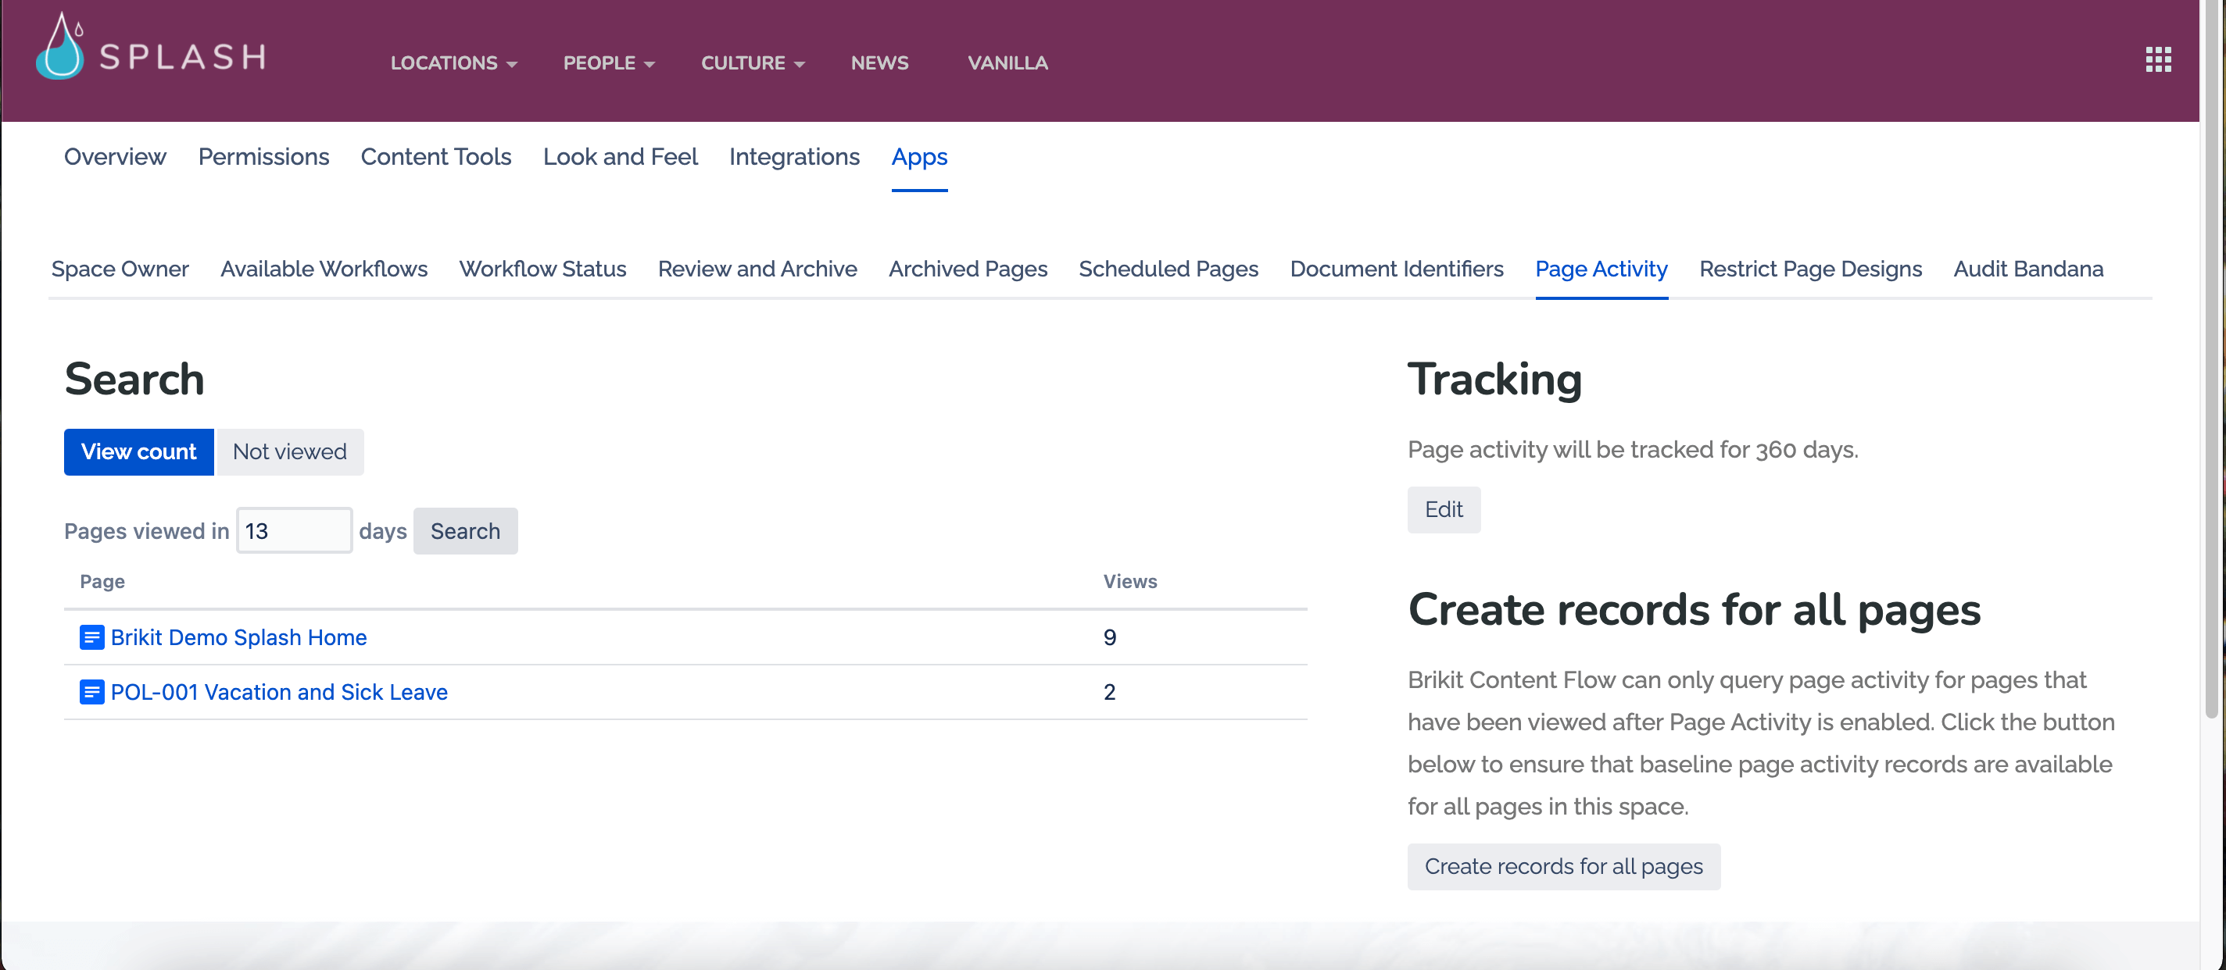This screenshot has width=2226, height=970.
Task: Click Create records for all pages button
Action: pos(1563,866)
